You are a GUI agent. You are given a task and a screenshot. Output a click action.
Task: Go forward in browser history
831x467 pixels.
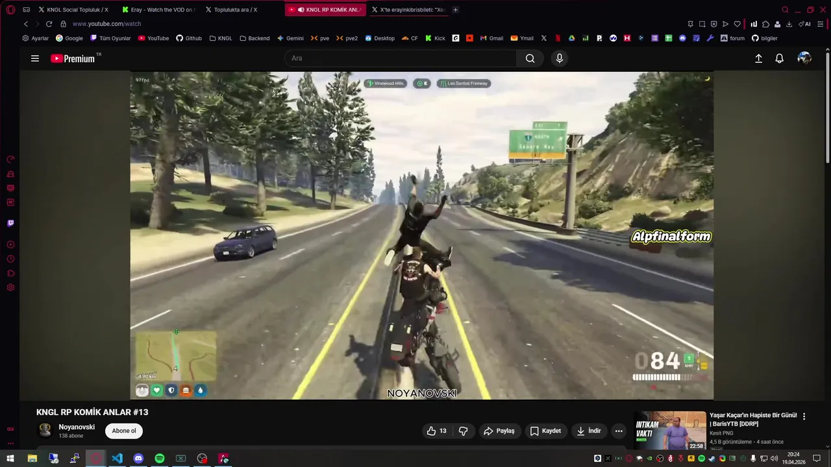coord(36,24)
